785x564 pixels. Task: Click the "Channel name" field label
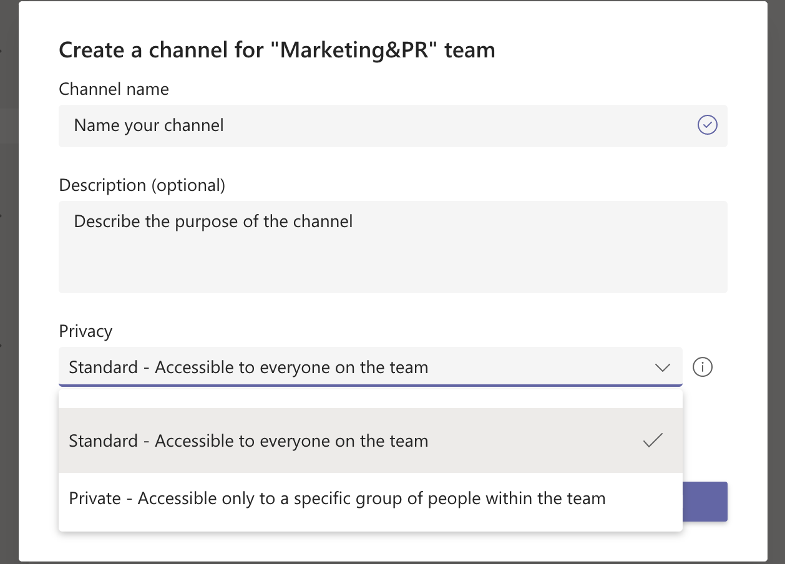point(114,89)
